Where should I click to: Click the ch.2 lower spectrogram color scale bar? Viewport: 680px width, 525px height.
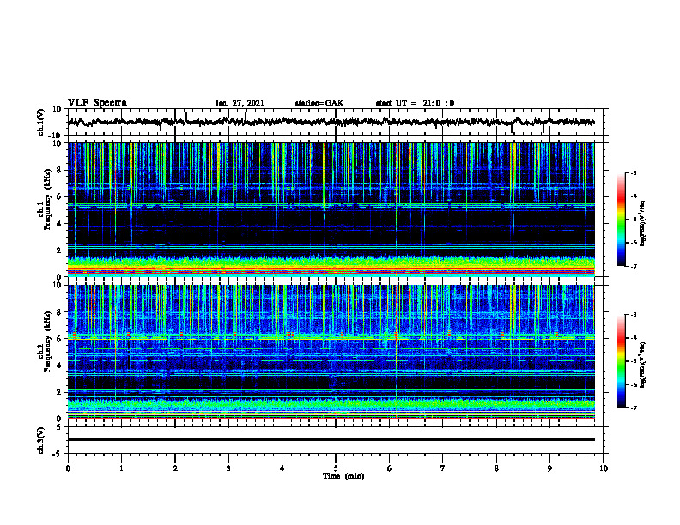click(621, 361)
